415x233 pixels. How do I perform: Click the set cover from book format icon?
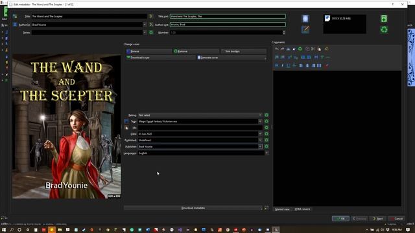click(305, 19)
